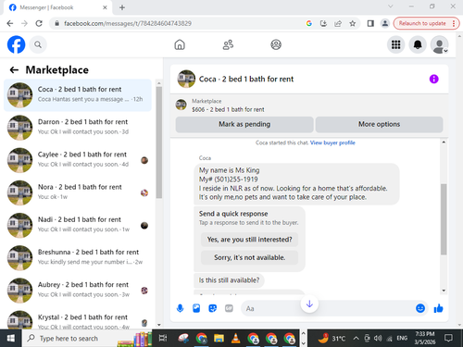
Task: Click the 31°C weather widget
Action: coord(332,338)
